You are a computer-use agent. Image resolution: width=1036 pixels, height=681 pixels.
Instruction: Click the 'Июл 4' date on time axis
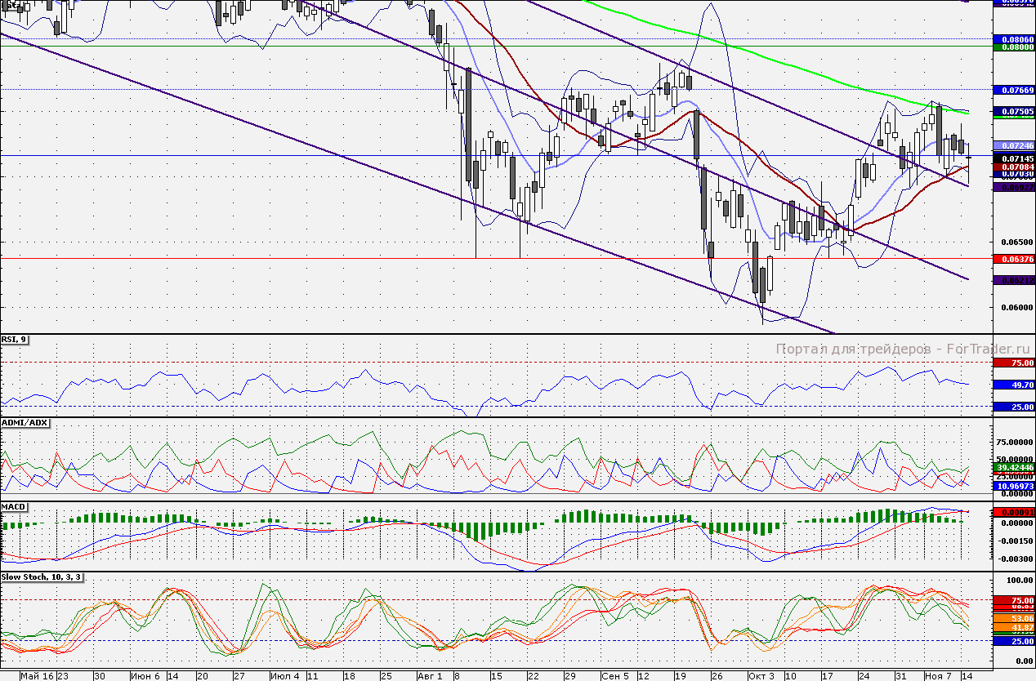pos(286,676)
